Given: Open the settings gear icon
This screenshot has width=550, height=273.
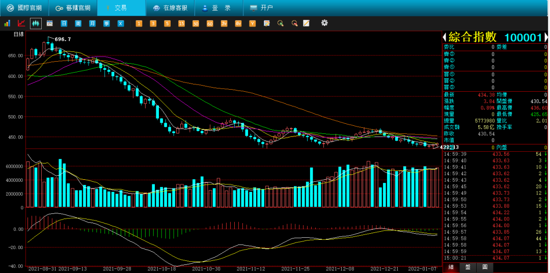Looking at the screenshot, I should (x=324, y=23).
